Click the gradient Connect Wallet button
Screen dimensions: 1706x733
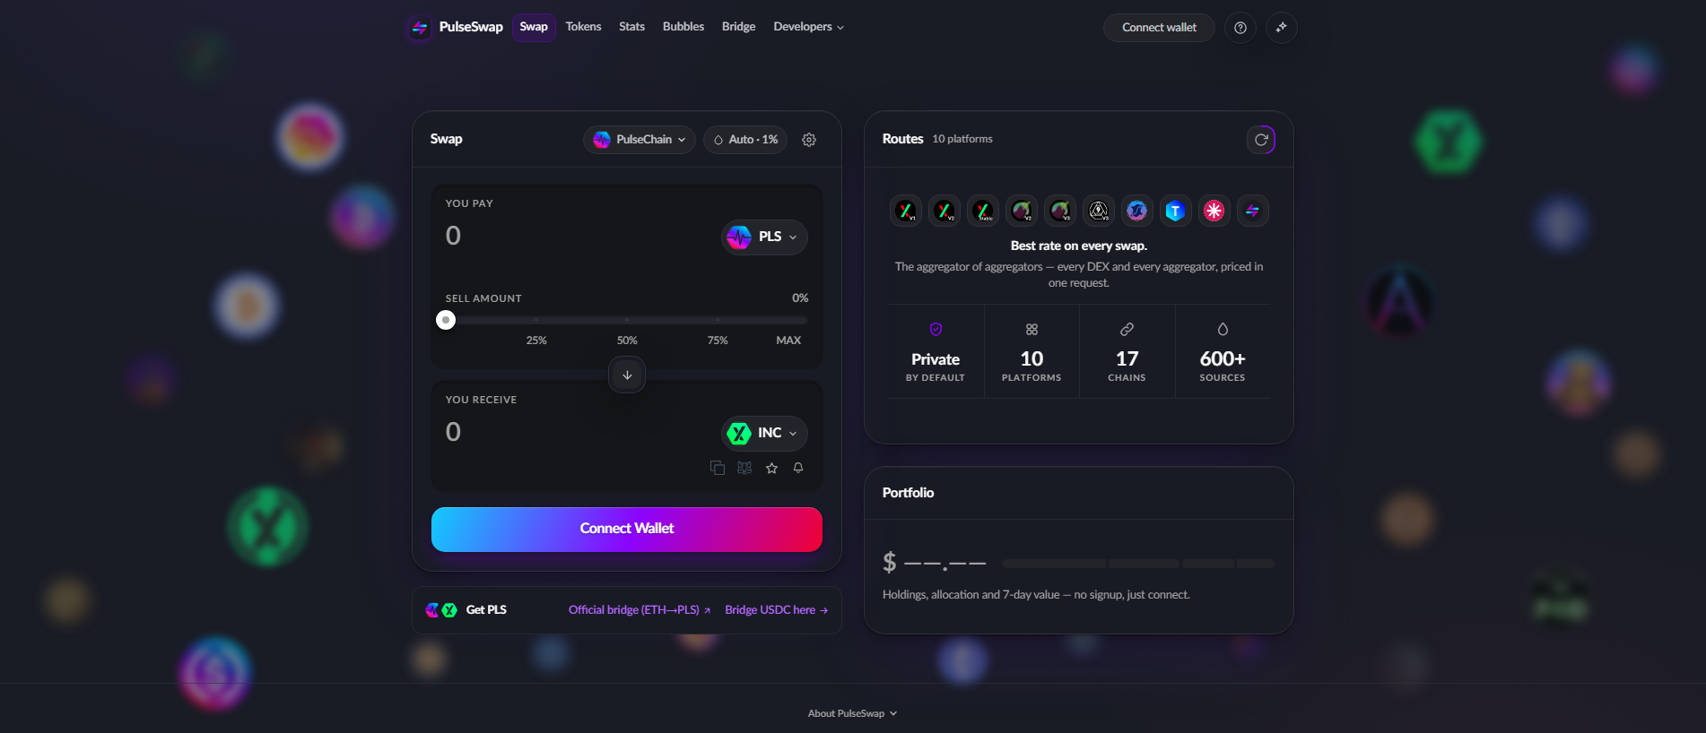pos(627,530)
